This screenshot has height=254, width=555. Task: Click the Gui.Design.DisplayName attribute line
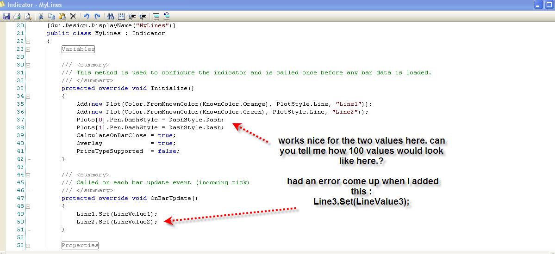(x=111, y=26)
